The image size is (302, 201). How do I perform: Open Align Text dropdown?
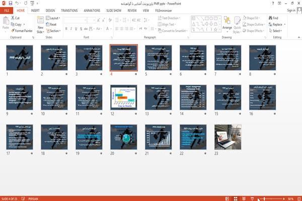click(167, 25)
